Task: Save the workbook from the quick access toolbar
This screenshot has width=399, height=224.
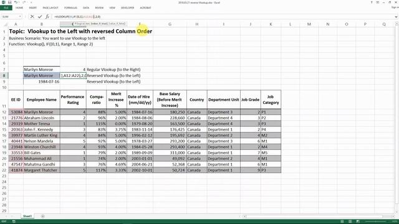Action: coord(10,2)
